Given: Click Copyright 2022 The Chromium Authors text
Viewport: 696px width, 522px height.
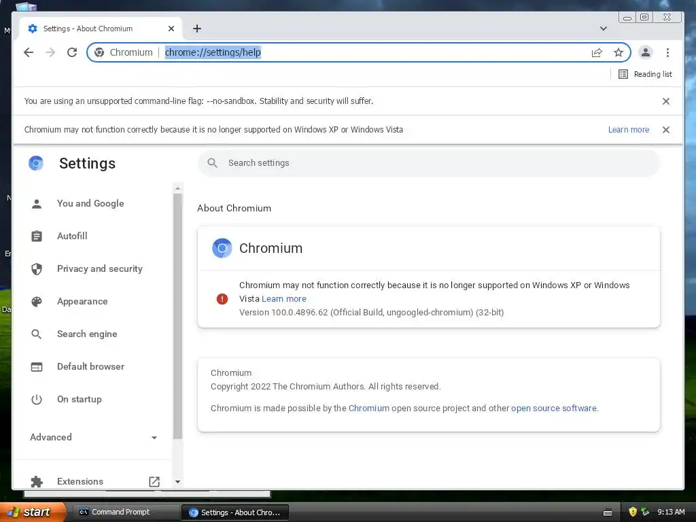Looking at the screenshot, I should (326, 387).
